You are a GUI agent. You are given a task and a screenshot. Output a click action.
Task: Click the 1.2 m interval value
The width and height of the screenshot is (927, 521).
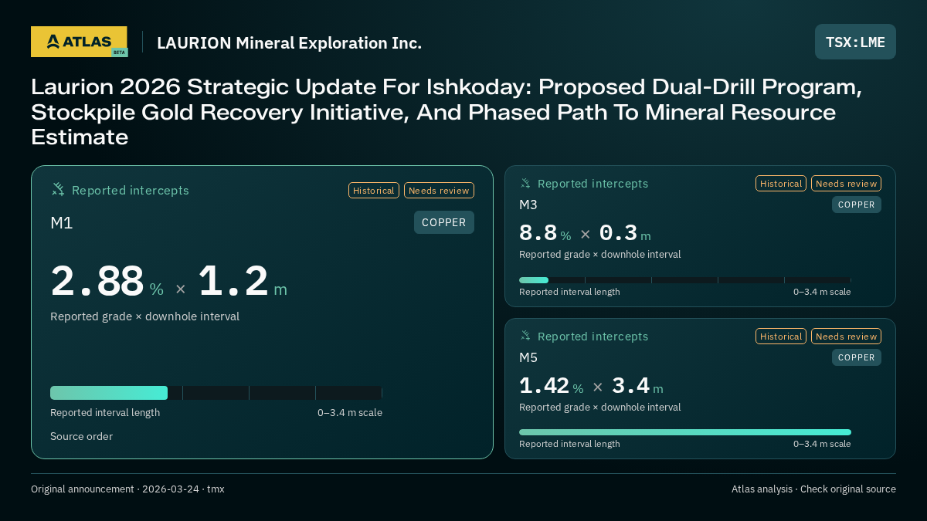pos(243,282)
